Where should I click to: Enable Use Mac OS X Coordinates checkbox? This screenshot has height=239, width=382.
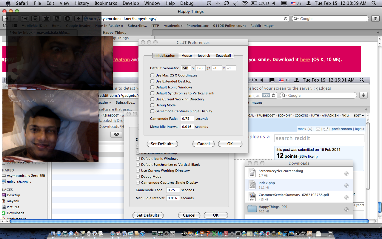[x=152, y=75]
